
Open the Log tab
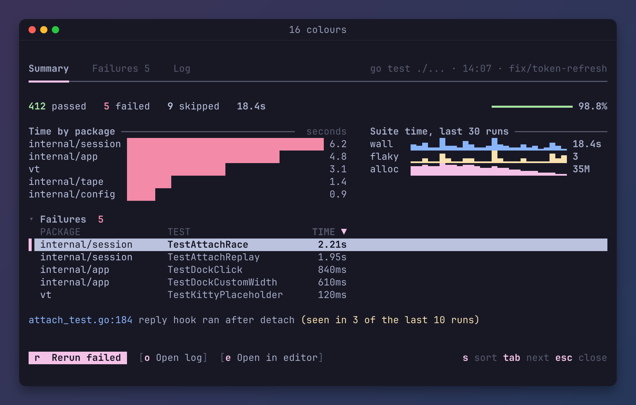[182, 69]
